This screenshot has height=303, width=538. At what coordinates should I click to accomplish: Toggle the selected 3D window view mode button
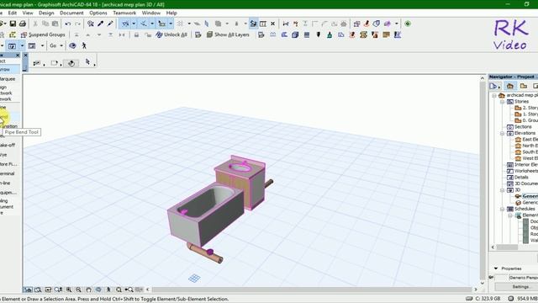[12, 45]
